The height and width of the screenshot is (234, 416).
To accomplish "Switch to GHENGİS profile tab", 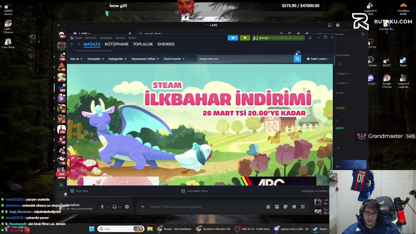I will (x=166, y=44).
